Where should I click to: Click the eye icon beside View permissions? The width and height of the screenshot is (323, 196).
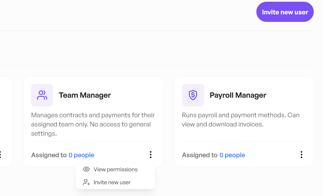86,169
